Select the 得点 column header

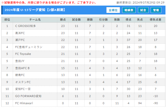[129, 20]
